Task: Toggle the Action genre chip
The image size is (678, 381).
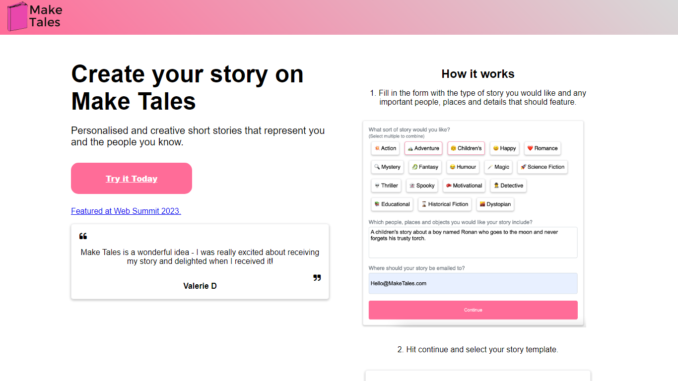Action: pos(385,148)
